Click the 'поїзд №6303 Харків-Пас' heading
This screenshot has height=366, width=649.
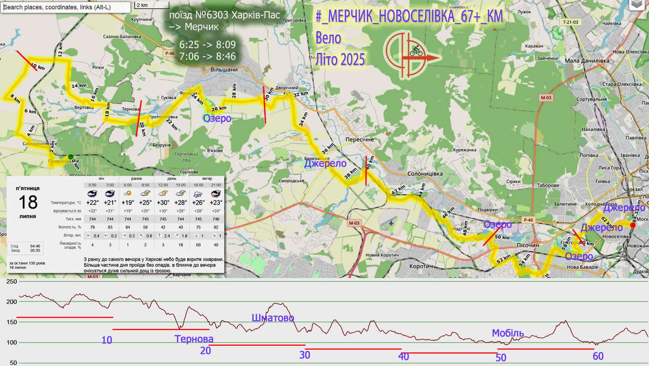226,15
